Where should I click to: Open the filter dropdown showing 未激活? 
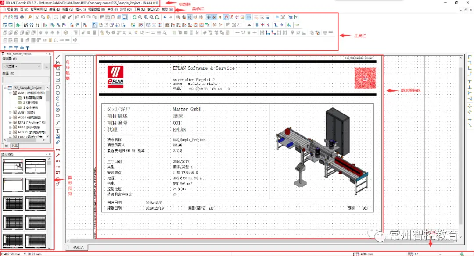[x=22, y=66]
